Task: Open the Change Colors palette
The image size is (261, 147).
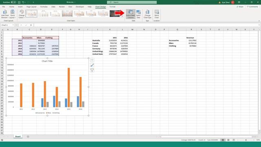Action: click(22, 14)
